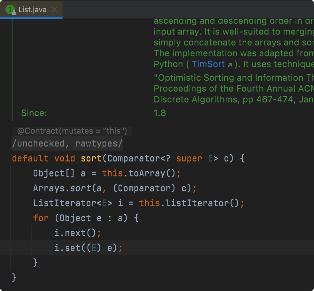Click the @Contract(mutates = "this") inlay hint
Viewport: 314px width, 291px height.
coord(72,131)
